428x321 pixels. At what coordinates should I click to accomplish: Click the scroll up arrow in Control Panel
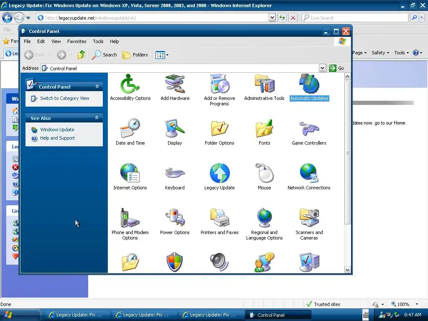tap(347, 76)
